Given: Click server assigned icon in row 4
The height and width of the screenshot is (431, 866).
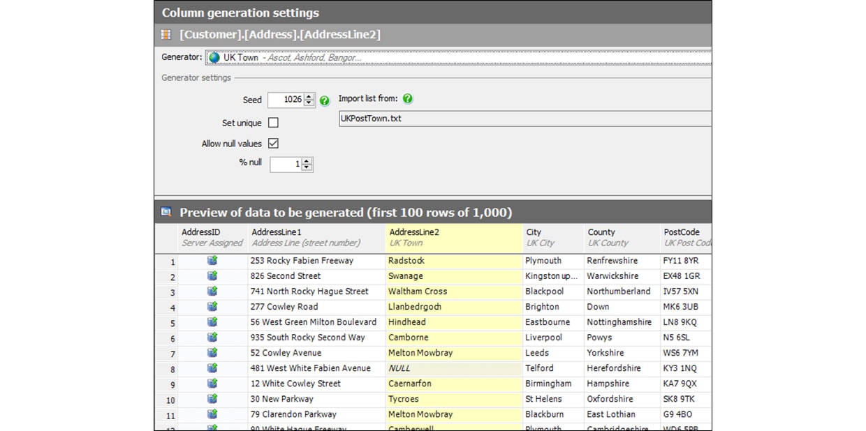Looking at the screenshot, I should [x=212, y=306].
